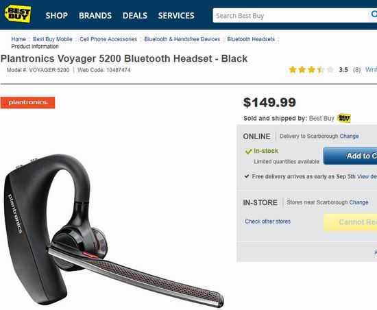Open the DEALS menu
The height and width of the screenshot is (310, 377).
(135, 16)
